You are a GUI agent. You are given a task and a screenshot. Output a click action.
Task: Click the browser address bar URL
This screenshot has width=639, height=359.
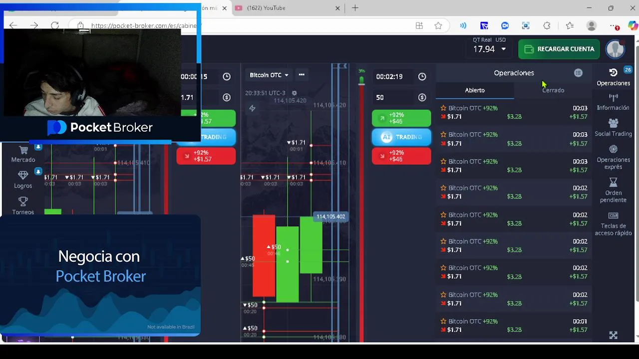[x=146, y=25]
